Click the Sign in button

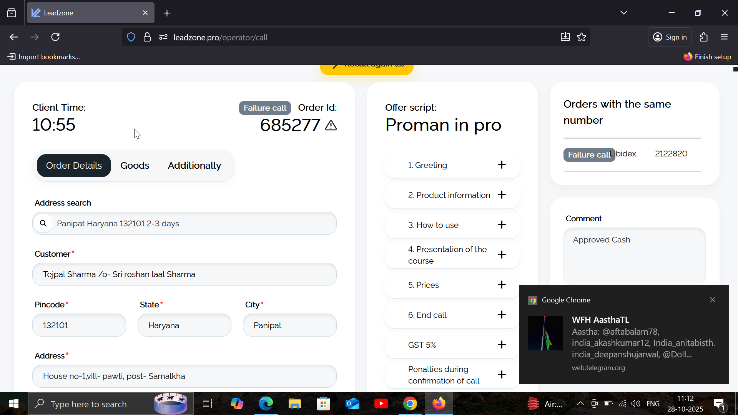click(x=670, y=37)
